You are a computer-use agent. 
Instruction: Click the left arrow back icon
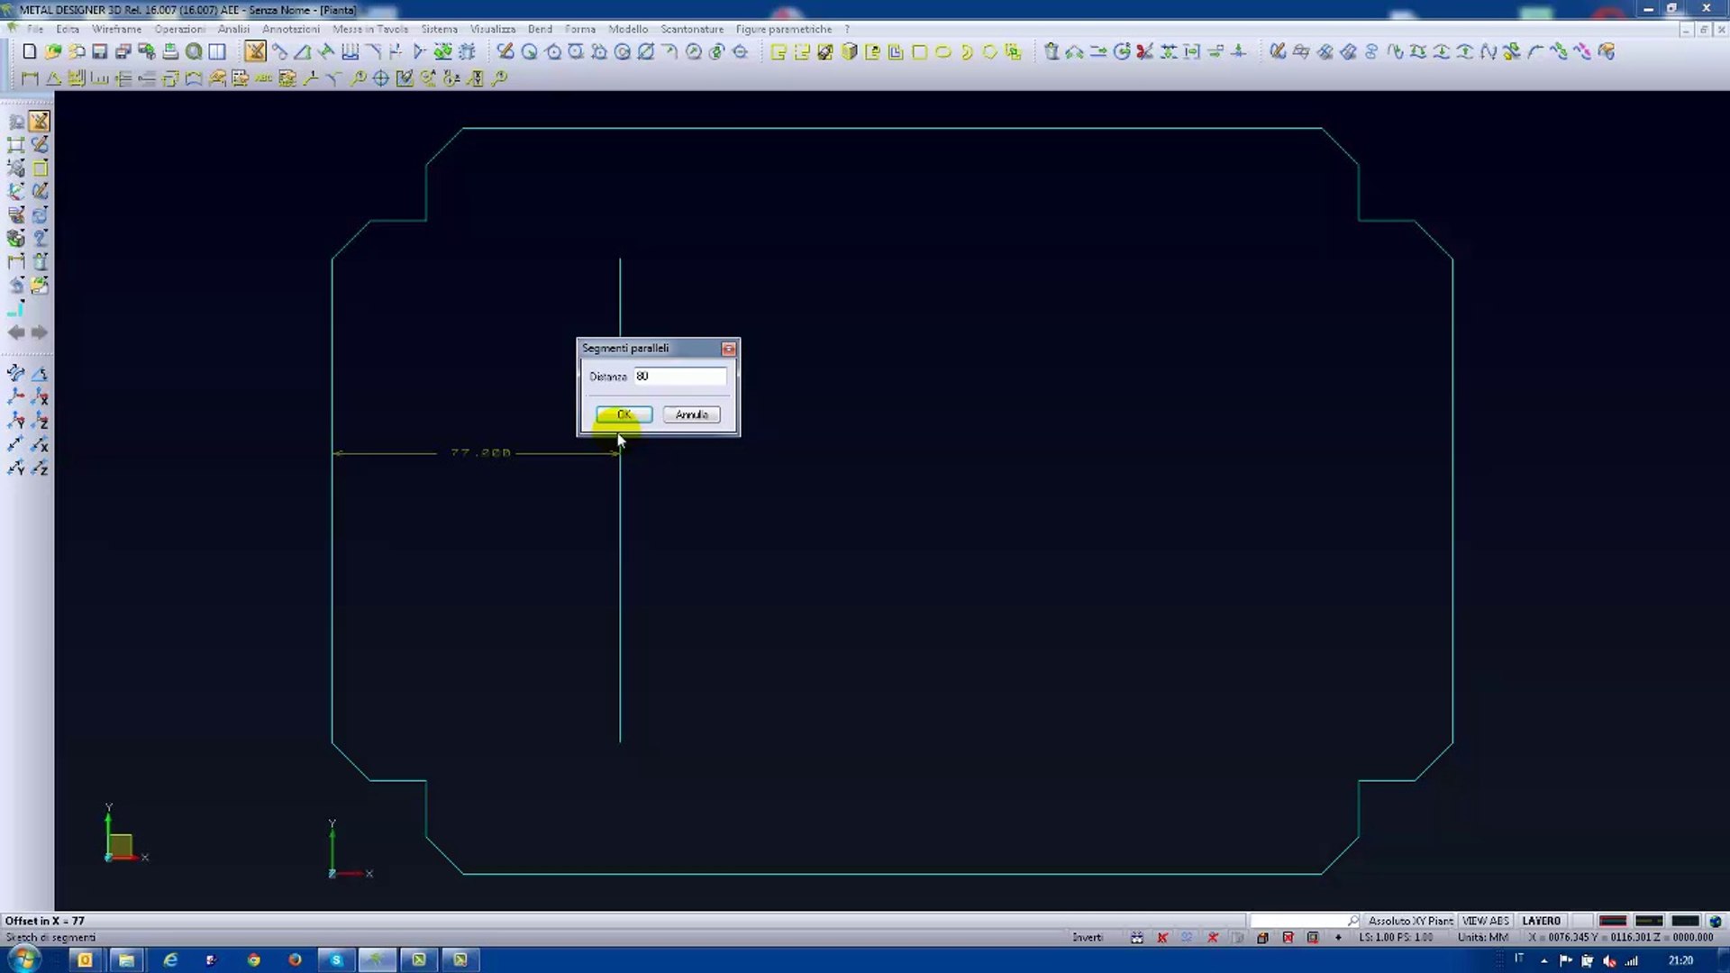coord(16,332)
